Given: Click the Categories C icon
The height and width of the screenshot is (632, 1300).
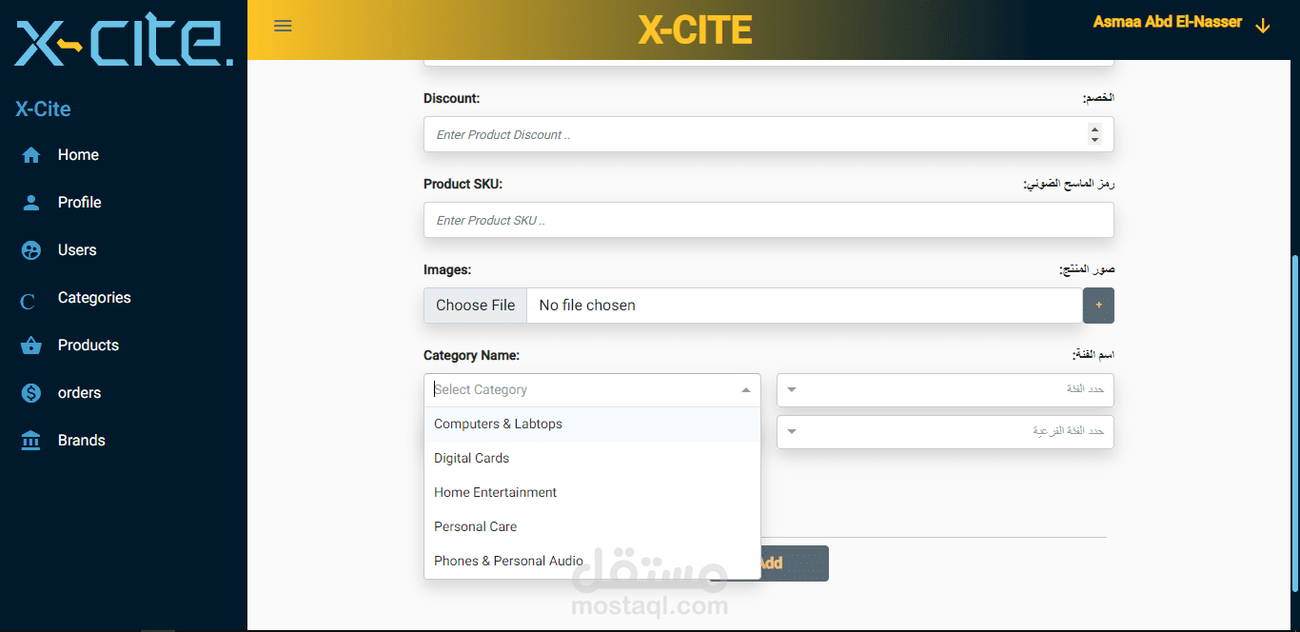Looking at the screenshot, I should tap(28, 302).
